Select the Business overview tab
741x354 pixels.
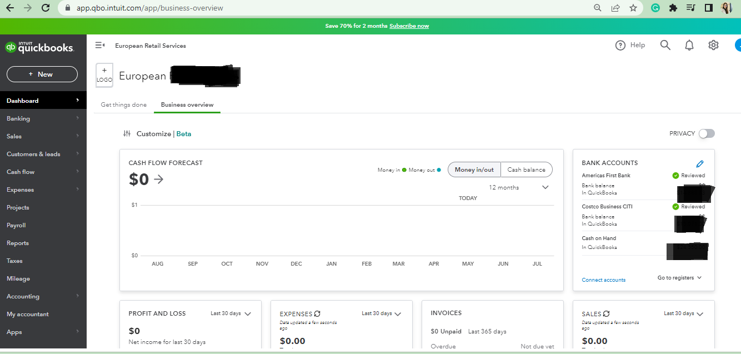(187, 104)
